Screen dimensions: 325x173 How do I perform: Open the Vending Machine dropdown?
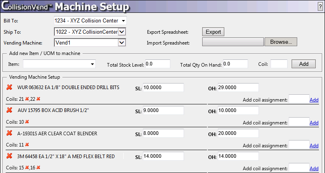122,42
